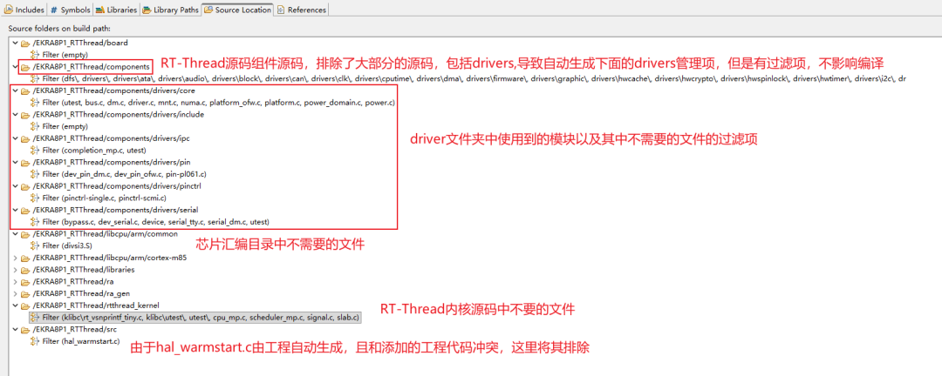Click filter icon for completion_mp.c entry

point(35,150)
